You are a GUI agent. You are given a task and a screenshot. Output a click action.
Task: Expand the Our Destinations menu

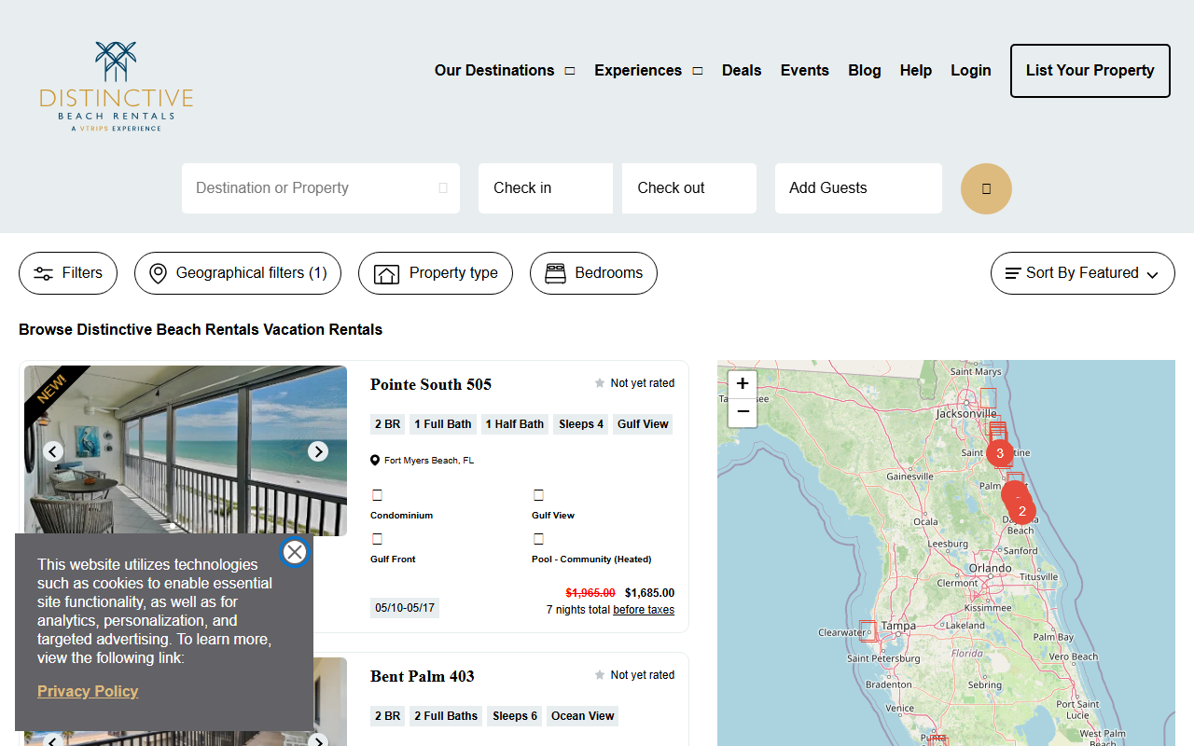coord(505,71)
